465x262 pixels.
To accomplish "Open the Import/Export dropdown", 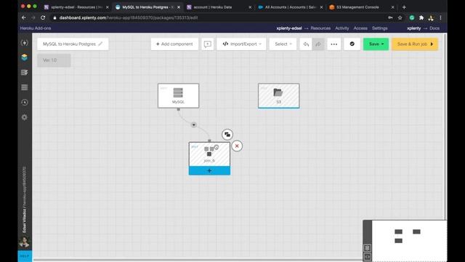I will click(241, 44).
